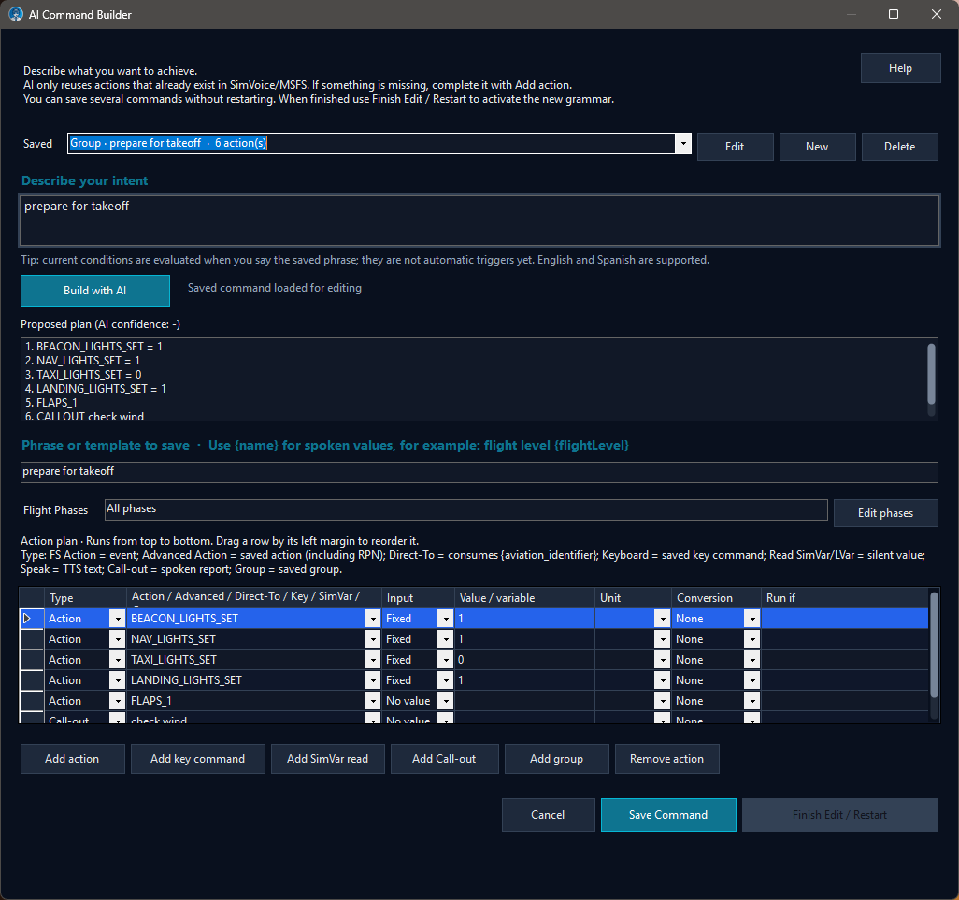Delete the saved command
Viewport: 959px width, 900px height.
pos(900,147)
